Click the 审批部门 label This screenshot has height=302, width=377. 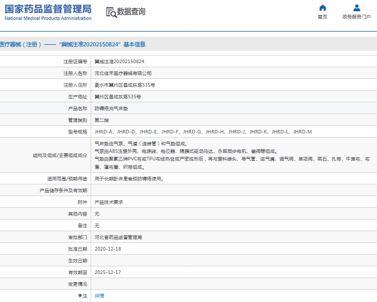(77, 237)
